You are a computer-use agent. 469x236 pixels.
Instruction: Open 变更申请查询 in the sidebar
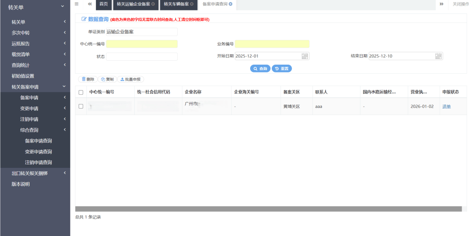[38, 152]
